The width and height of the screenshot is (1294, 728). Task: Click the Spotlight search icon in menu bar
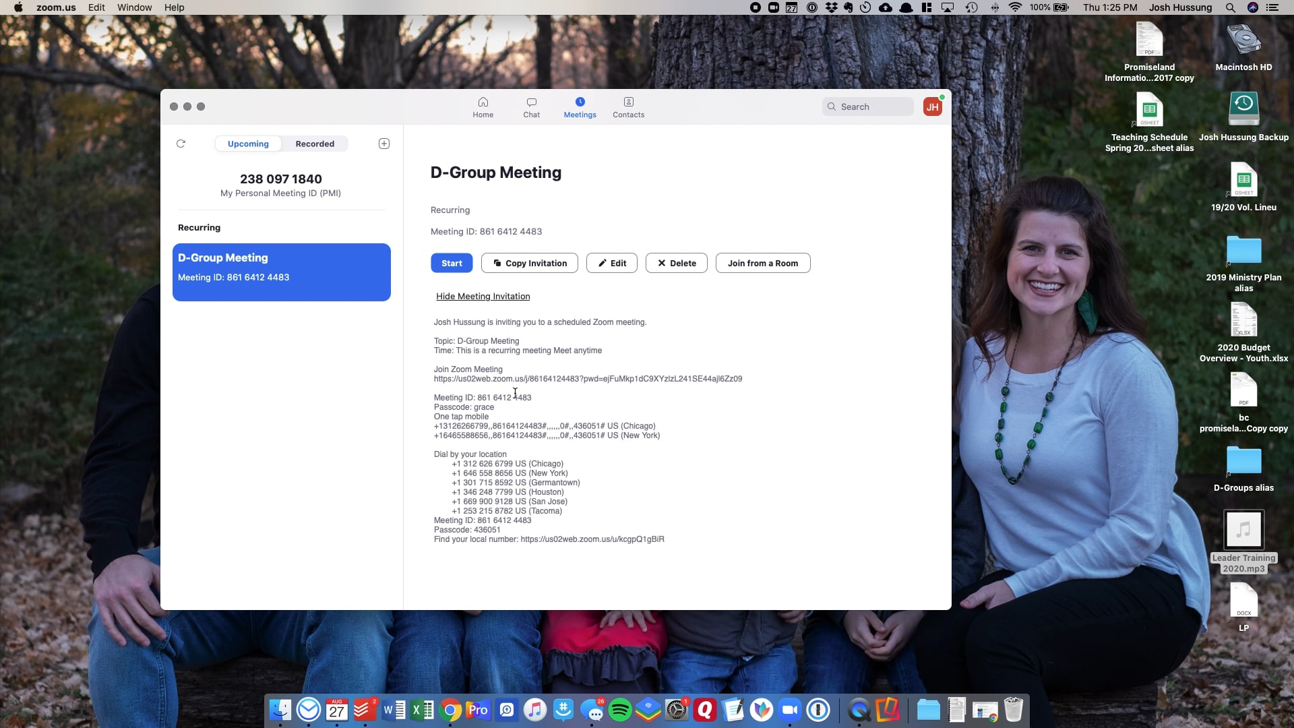point(1231,7)
